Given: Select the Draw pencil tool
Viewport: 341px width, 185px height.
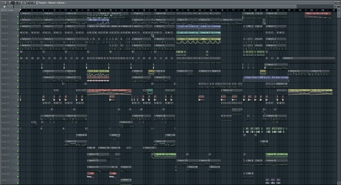Looking at the screenshot, I should point(10,3).
